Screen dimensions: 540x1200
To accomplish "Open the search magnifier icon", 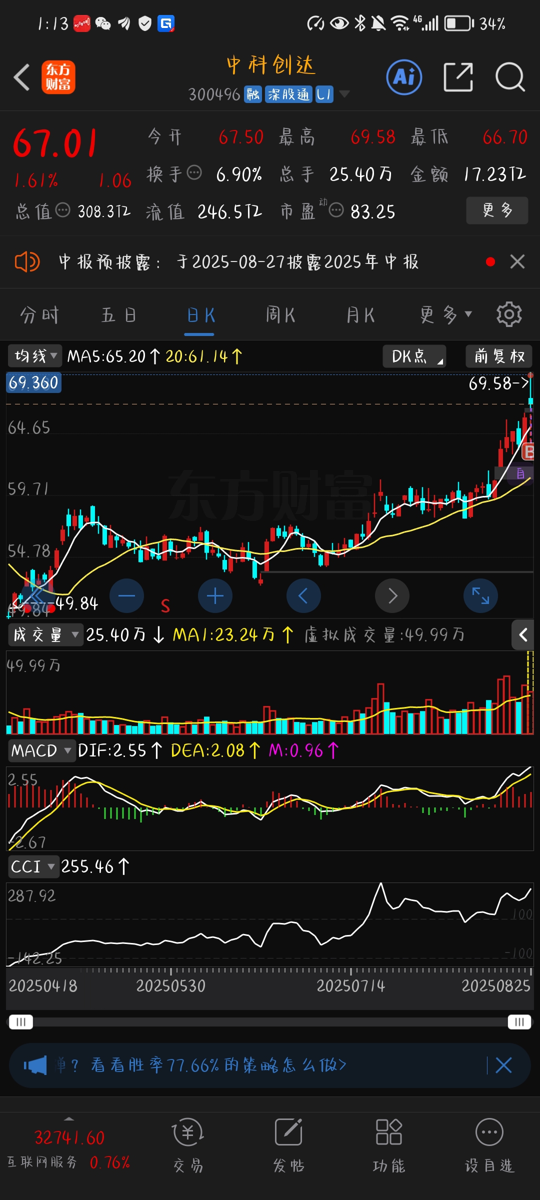I will pyautogui.click(x=510, y=77).
